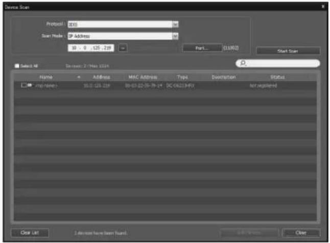Click the sort arrow beside the Name column
The width and height of the screenshot is (330, 243).
point(79,77)
